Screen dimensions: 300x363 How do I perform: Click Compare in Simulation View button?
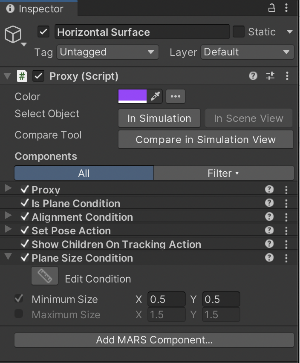click(205, 140)
